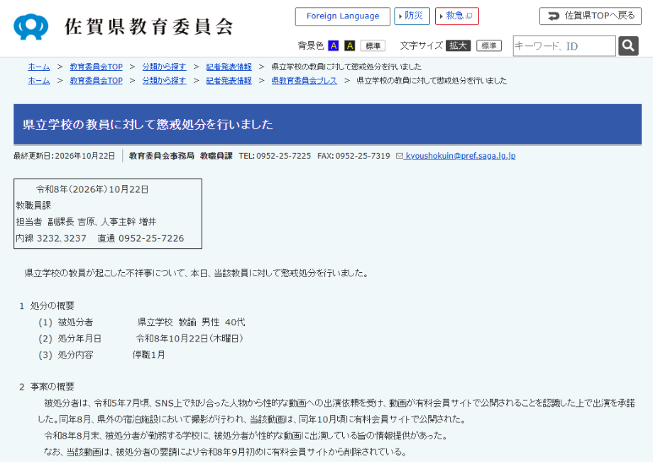Image resolution: width=653 pixels, height=462 pixels.
Task: Click TEL:0952-25-7225 text
Action: [x=275, y=156]
